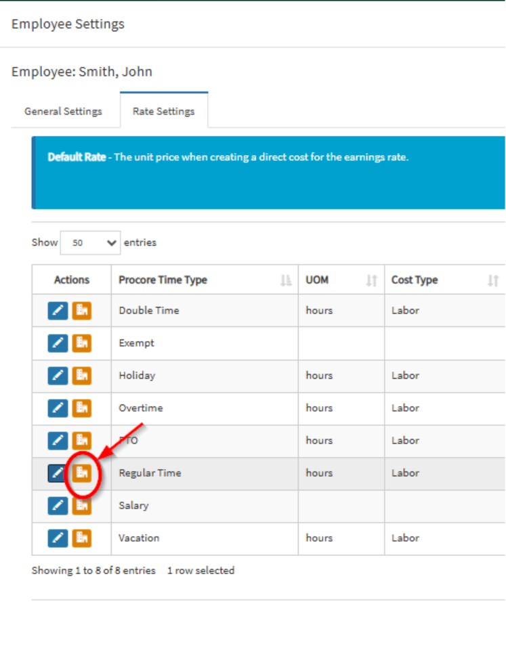The height and width of the screenshot is (646, 506).
Task: Click the Labor cost type for Vacation
Action: (445, 538)
